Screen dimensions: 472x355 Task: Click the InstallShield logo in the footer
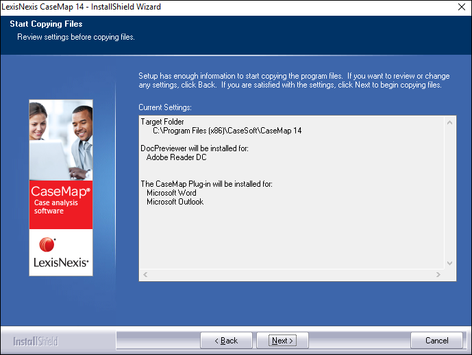point(35,341)
